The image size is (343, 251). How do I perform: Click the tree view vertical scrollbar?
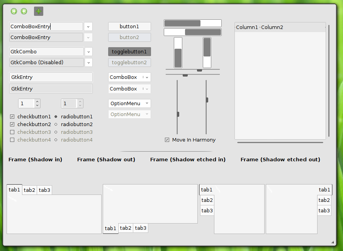(329, 81)
